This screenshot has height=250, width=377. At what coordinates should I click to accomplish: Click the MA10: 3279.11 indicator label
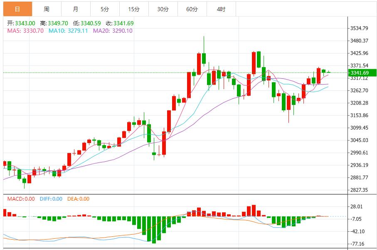click(x=68, y=31)
